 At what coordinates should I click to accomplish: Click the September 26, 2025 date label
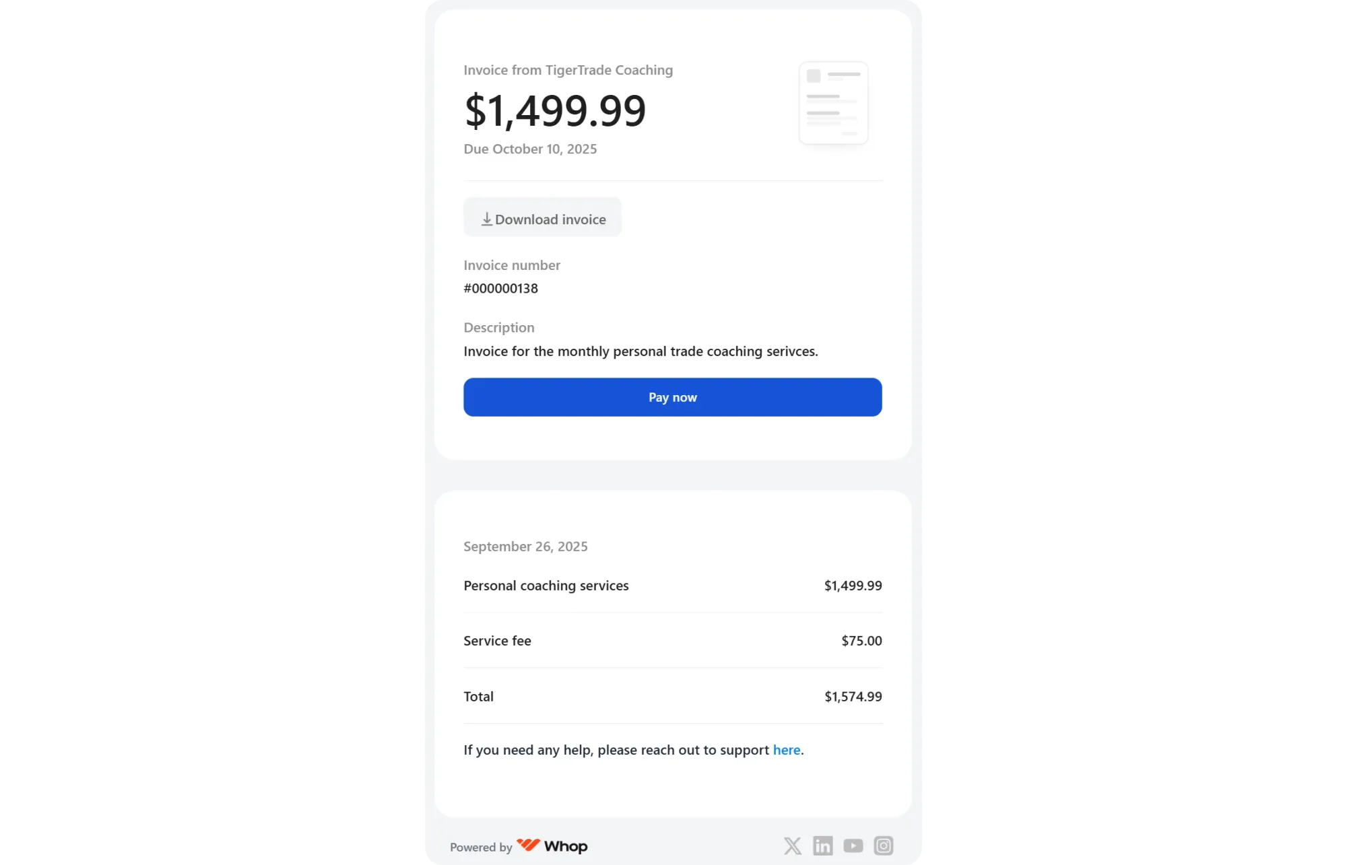point(525,546)
